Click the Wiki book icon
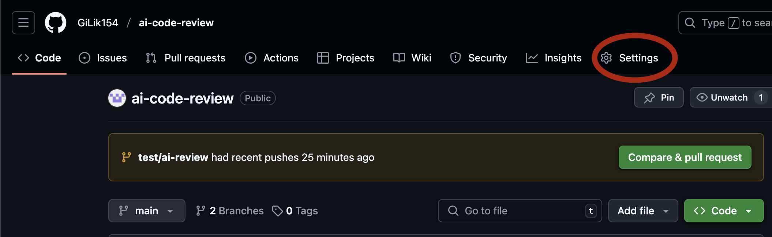The image size is (772, 237). click(x=399, y=58)
